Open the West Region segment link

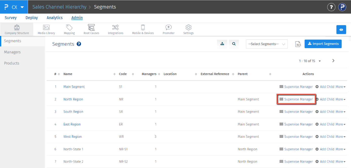72,137
